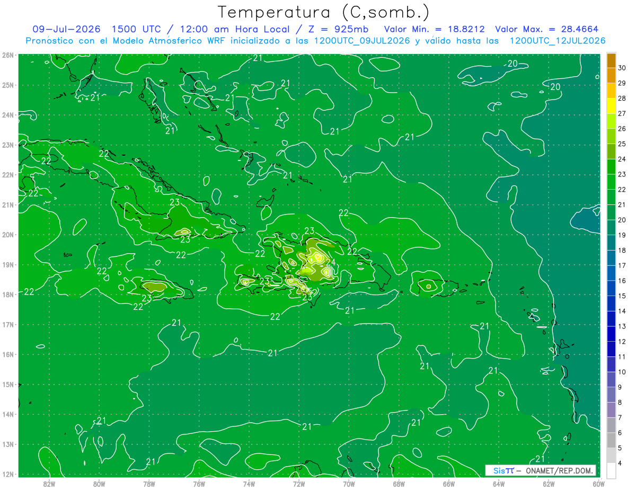
Task: Click the purple colorbar swatch between 8 and 9
Action: point(611,395)
